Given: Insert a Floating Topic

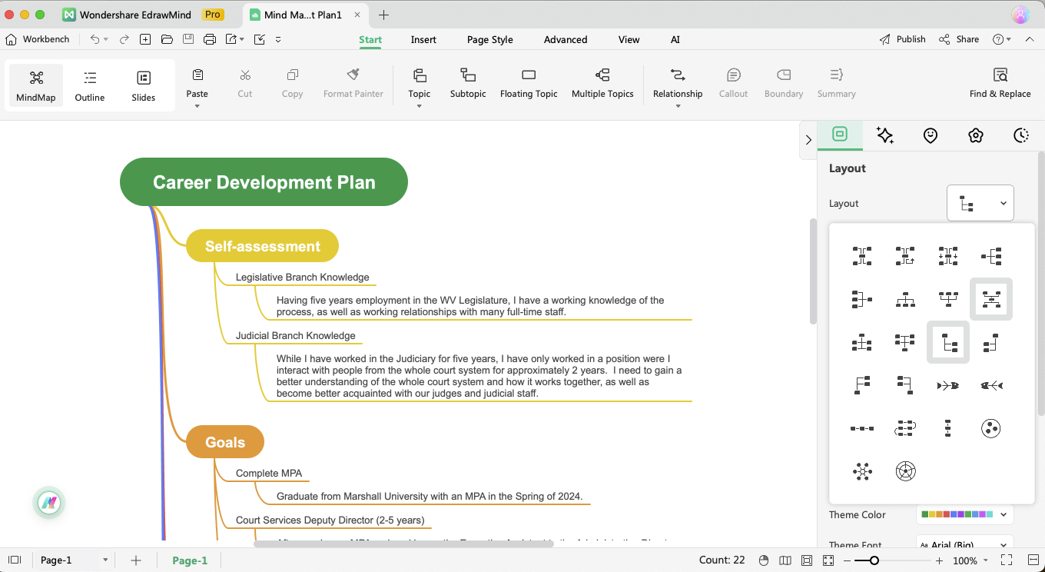Looking at the screenshot, I should tap(529, 84).
